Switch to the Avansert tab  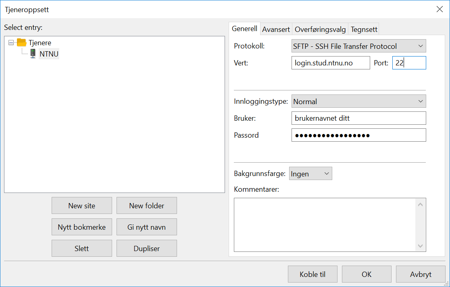click(276, 29)
